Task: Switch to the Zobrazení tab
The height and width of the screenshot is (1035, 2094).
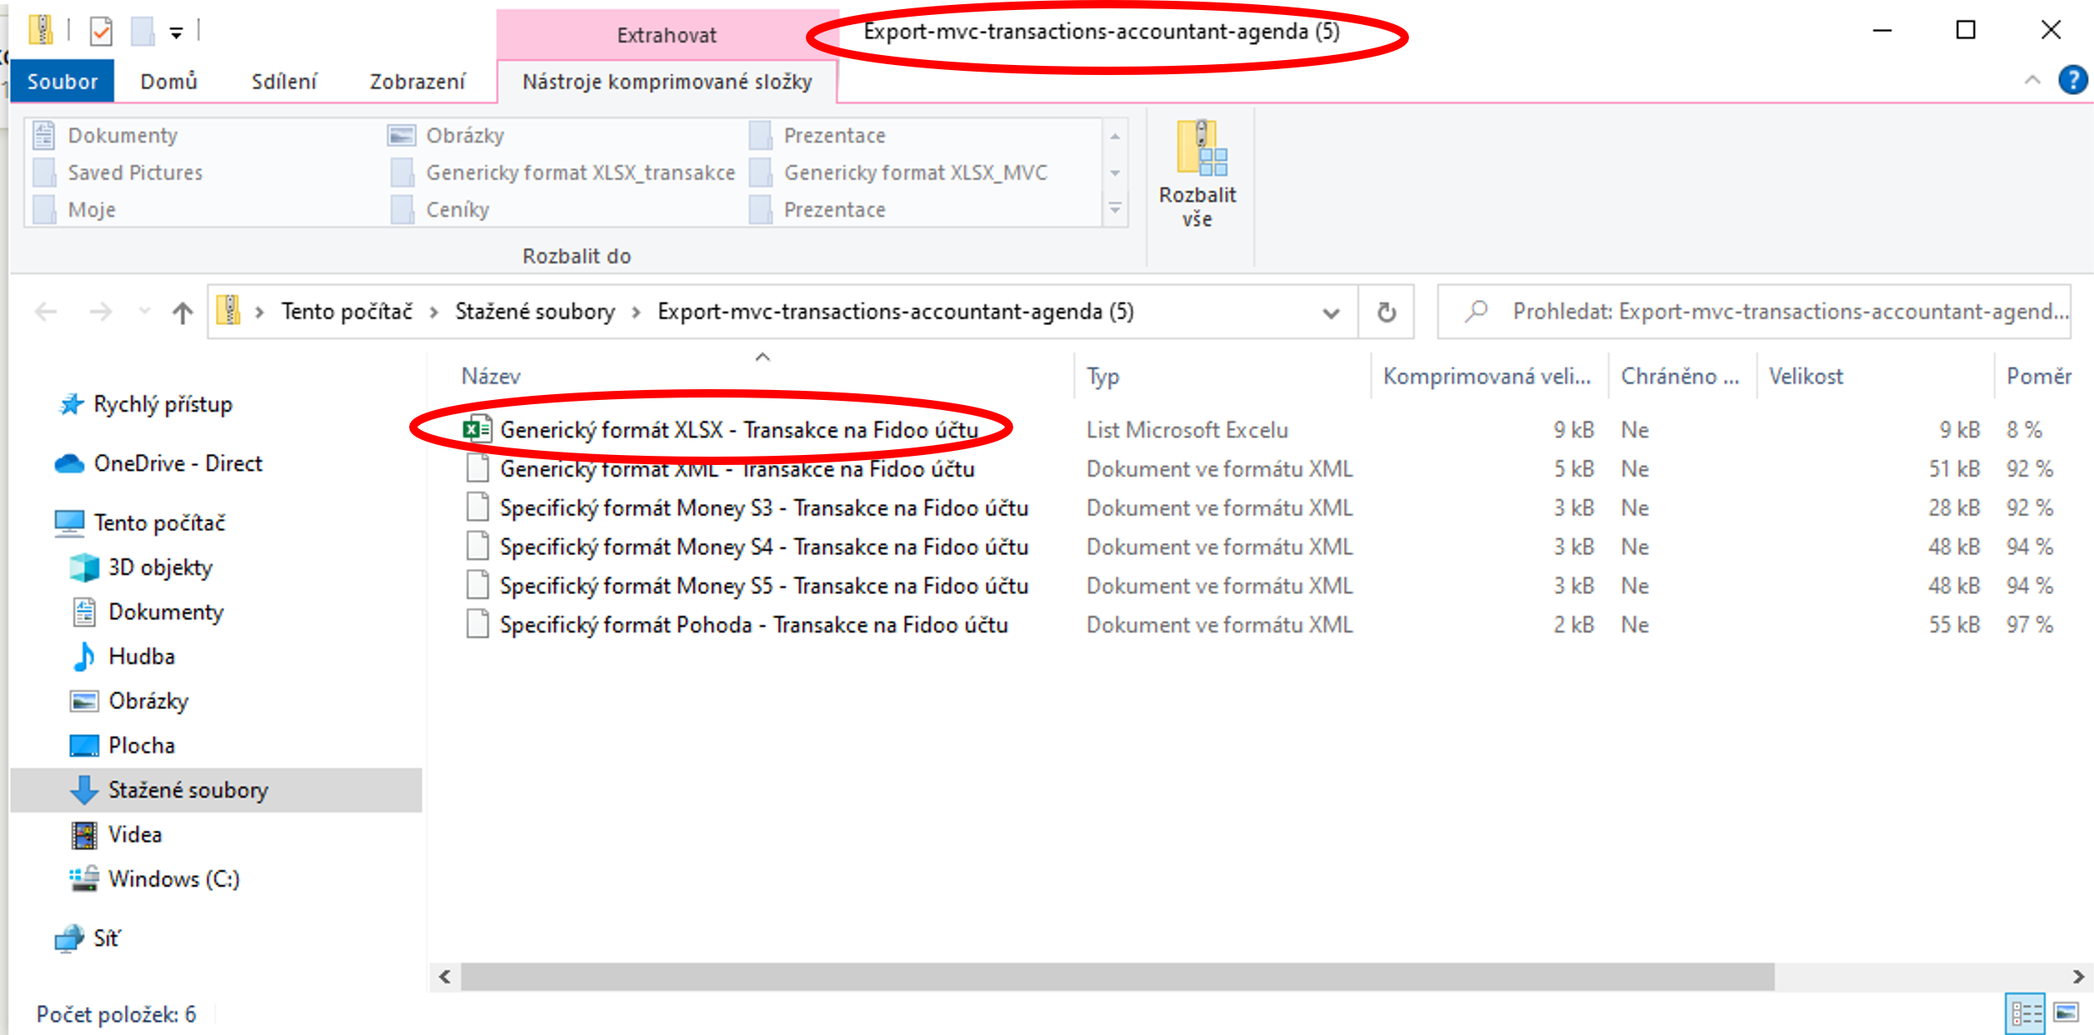Action: click(x=417, y=81)
